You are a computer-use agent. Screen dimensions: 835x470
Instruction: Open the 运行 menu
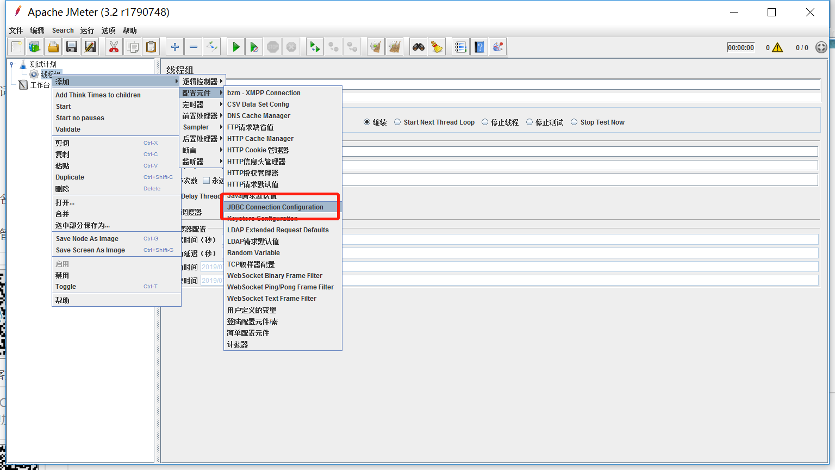[x=87, y=30]
